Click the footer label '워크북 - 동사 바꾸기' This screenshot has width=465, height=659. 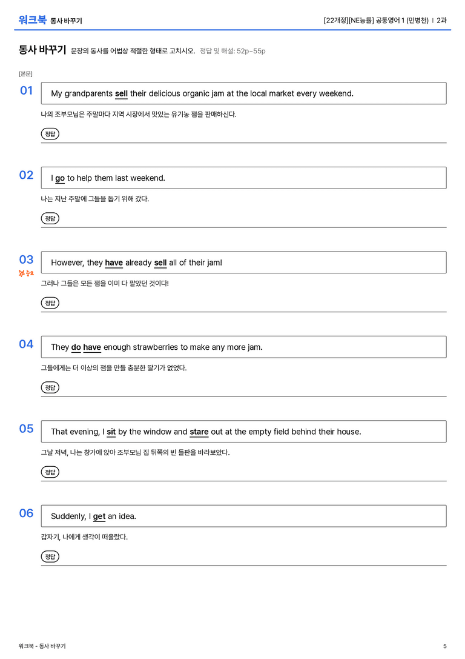point(42,646)
